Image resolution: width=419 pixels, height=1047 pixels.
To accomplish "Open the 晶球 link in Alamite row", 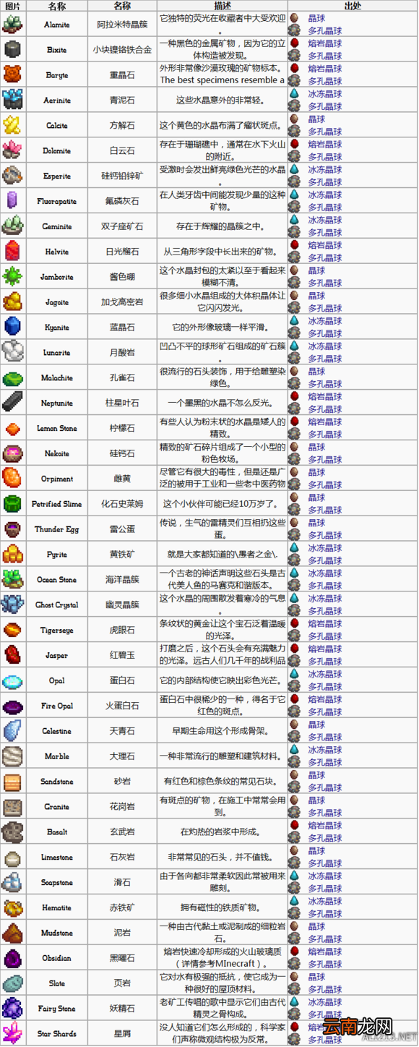I will click(x=316, y=18).
